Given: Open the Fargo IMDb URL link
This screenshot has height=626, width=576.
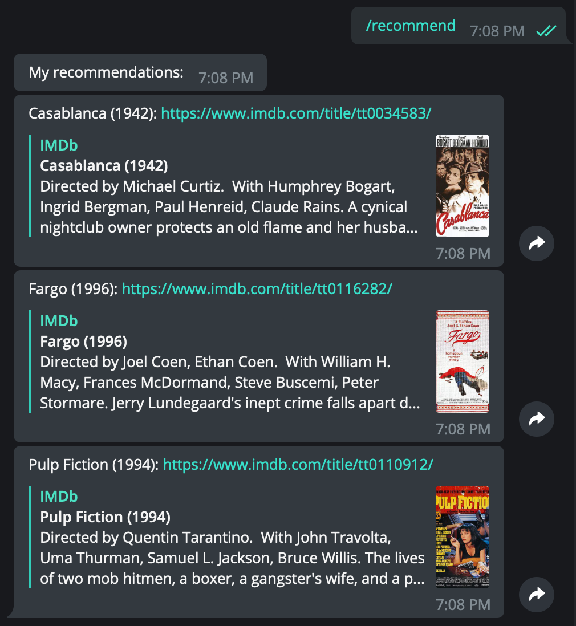Looking at the screenshot, I should coord(257,289).
